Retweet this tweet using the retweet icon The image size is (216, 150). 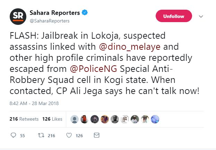tap(40, 135)
